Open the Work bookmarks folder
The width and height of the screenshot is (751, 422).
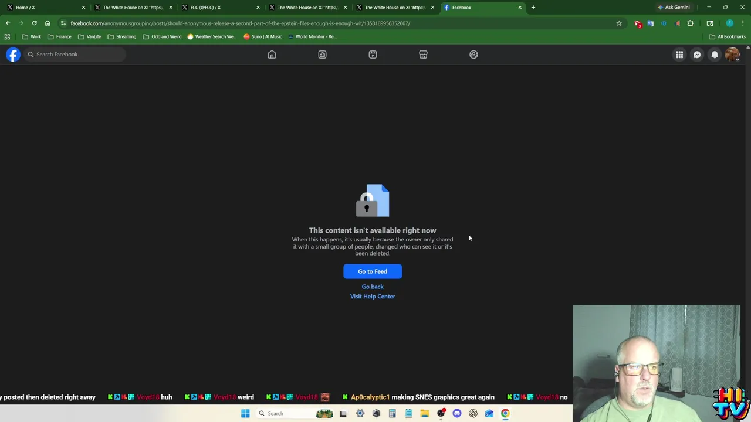click(32, 36)
